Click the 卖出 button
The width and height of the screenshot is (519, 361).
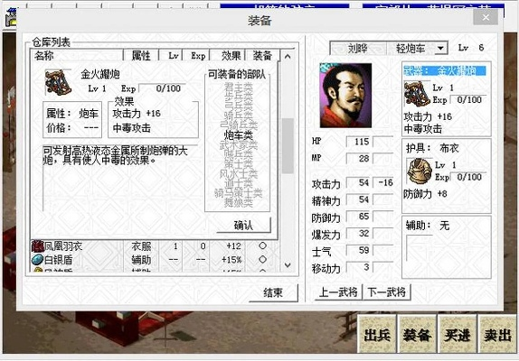pos(497,334)
